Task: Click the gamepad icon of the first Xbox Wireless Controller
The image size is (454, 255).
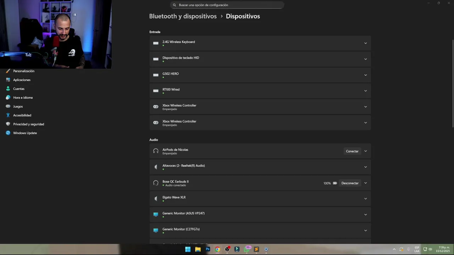Action: pyautogui.click(x=156, y=107)
